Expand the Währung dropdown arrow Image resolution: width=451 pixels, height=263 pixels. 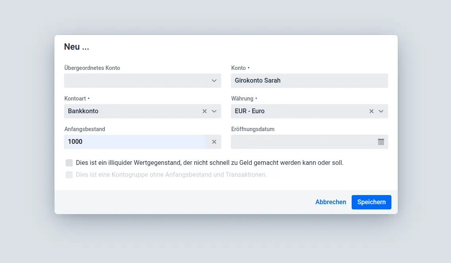click(381, 111)
